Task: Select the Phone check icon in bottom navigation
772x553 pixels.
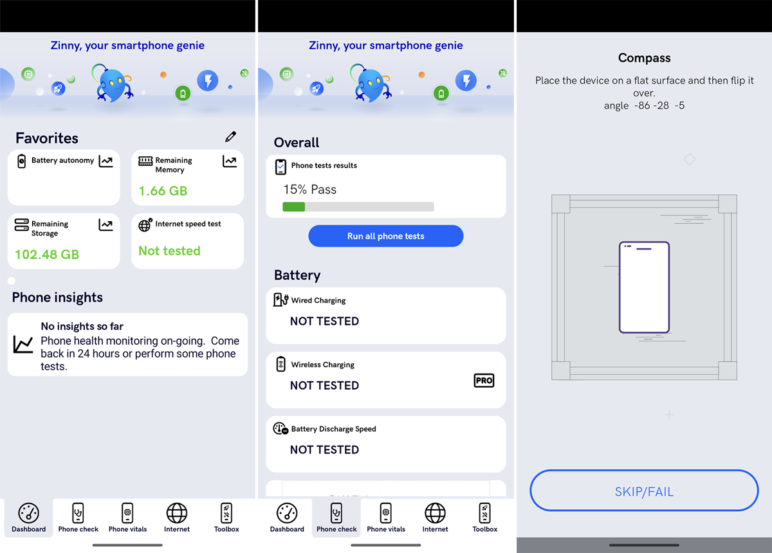Action: [x=78, y=514]
